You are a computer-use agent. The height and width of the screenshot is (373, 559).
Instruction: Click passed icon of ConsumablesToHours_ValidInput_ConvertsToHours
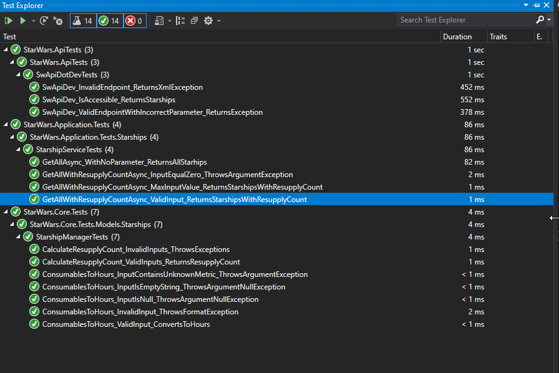tap(34, 324)
